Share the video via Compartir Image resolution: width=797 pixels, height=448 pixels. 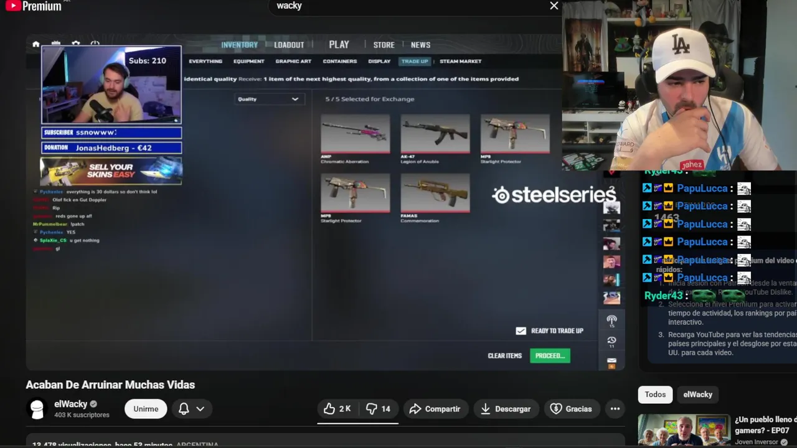coord(435,409)
